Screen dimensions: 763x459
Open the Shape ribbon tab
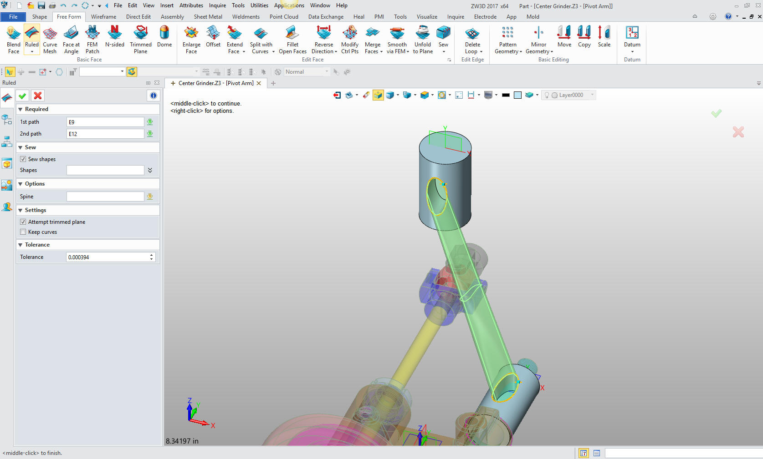click(x=40, y=17)
